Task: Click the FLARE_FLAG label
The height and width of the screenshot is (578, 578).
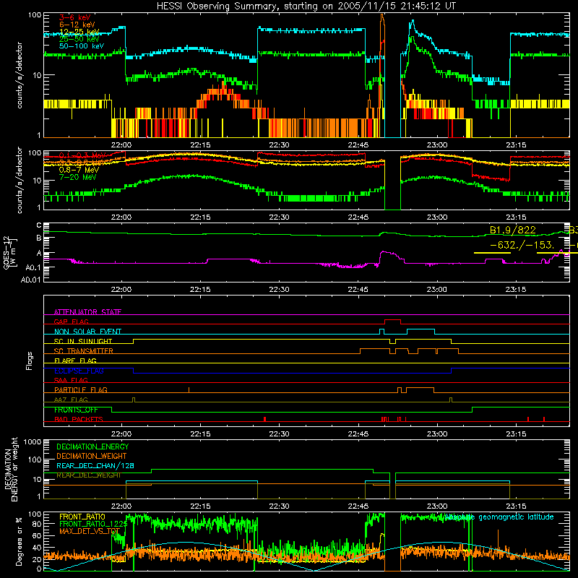Action: point(75,361)
